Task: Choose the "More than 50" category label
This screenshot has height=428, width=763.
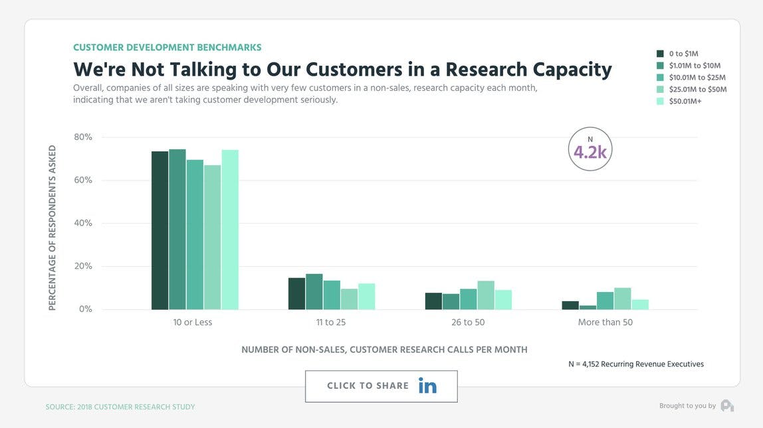Action: click(x=605, y=322)
